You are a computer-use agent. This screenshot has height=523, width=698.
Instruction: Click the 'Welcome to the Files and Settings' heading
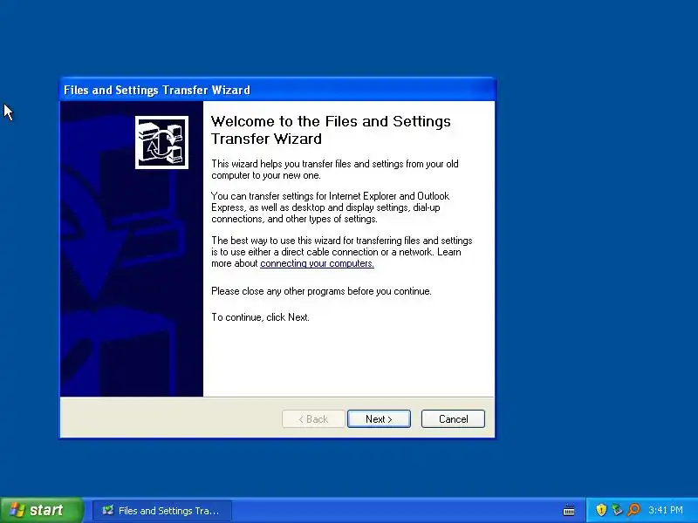(331, 130)
